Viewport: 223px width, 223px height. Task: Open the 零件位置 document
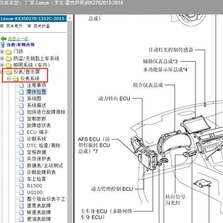pos(36,92)
